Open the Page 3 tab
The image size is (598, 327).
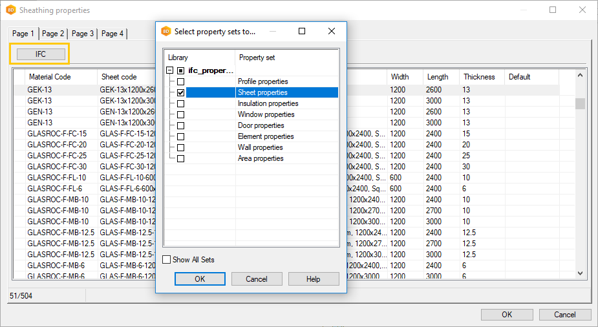pos(83,34)
